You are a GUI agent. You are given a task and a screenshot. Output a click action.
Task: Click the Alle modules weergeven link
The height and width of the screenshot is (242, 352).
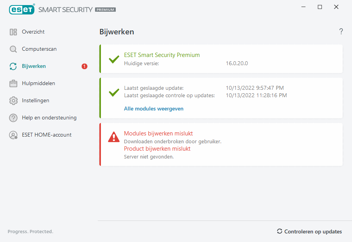click(154, 109)
